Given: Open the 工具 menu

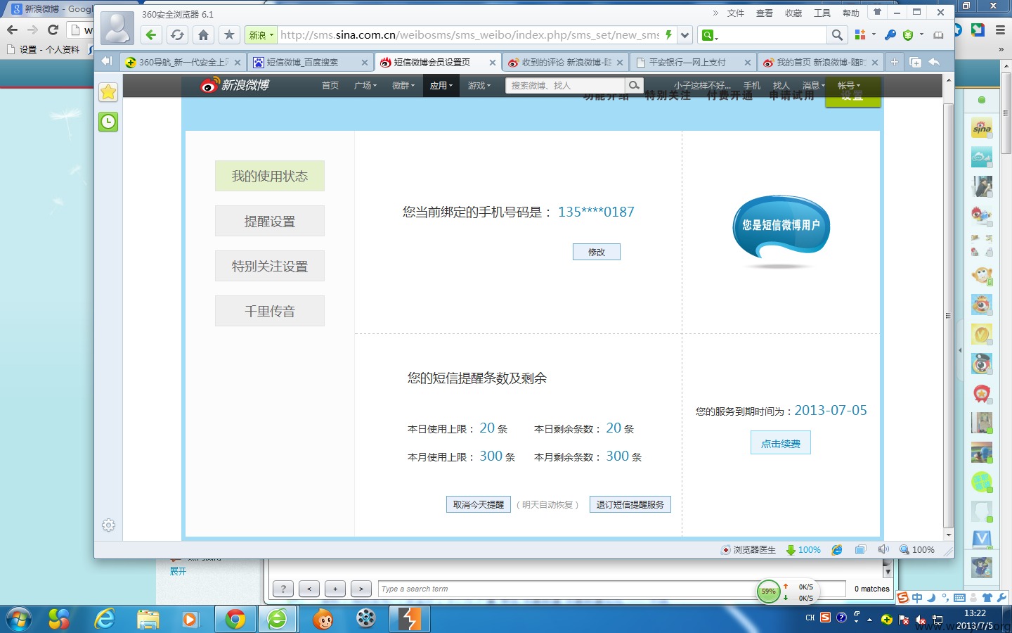Looking at the screenshot, I should pyautogui.click(x=822, y=13).
